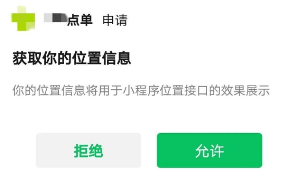Refuse location access with 拒绝
Screen dimensions: 291x193
[x=88, y=150]
